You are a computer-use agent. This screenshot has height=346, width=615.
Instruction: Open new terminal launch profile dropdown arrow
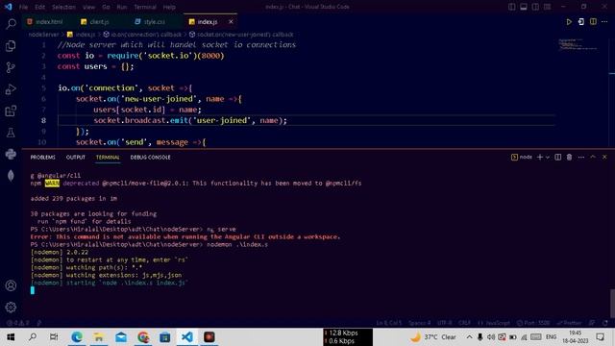pos(548,158)
